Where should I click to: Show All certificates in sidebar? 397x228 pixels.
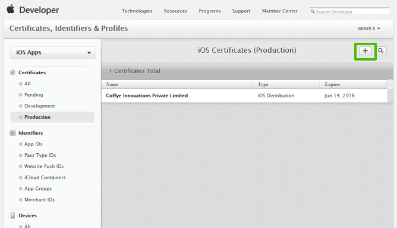point(27,84)
